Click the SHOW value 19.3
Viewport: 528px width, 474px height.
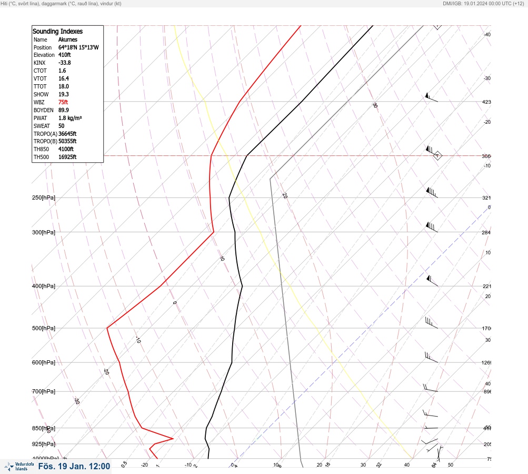tap(64, 94)
